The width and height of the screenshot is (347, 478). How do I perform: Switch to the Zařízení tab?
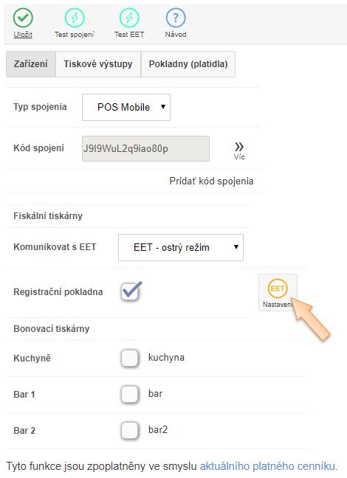point(30,64)
